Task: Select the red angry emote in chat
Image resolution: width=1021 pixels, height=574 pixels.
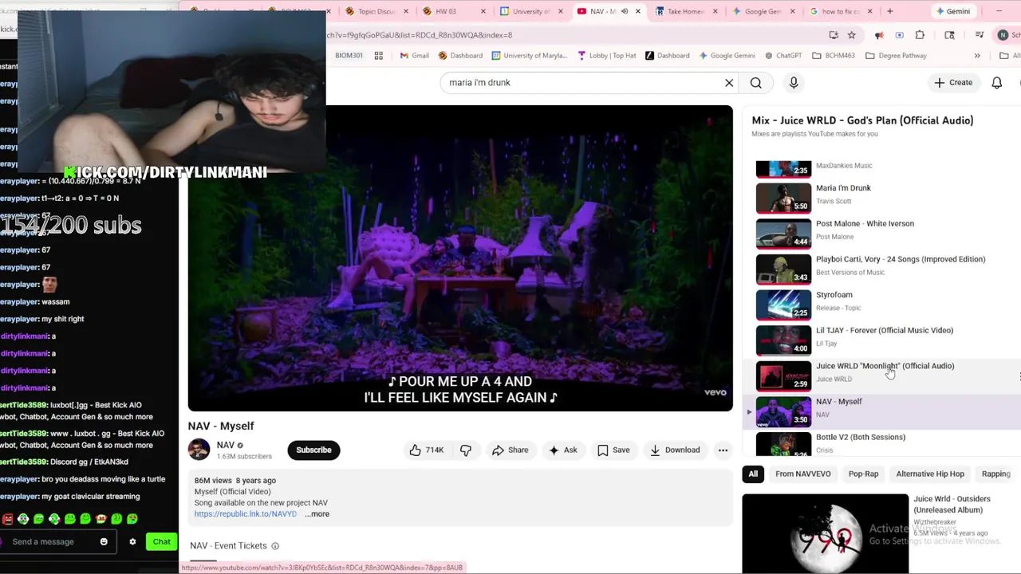Action: pyautogui.click(x=7, y=519)
